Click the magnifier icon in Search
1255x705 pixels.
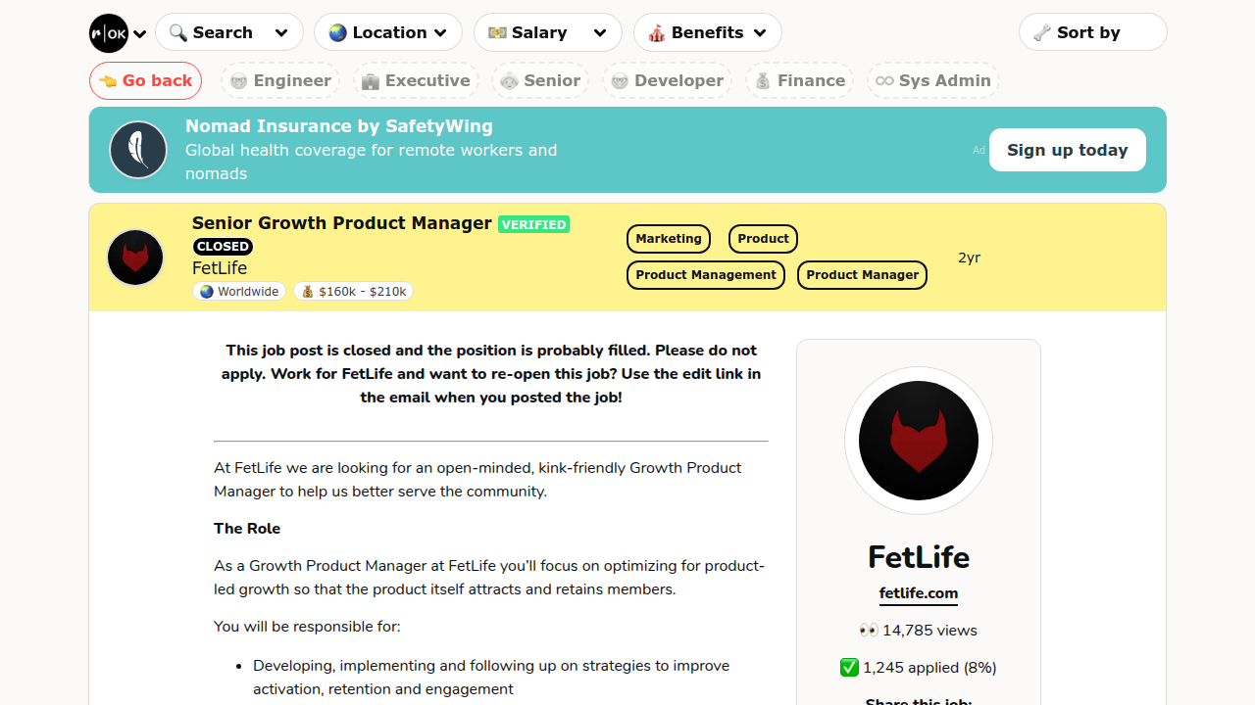(178, 32)
